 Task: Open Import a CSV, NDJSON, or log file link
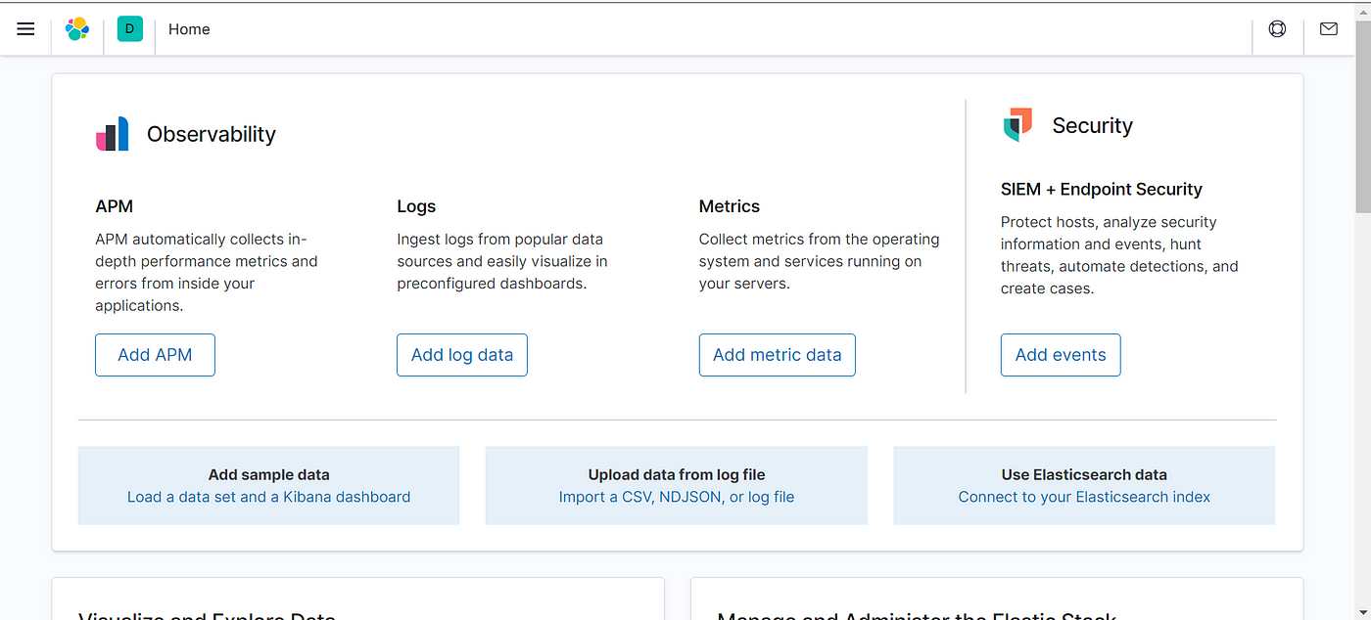pyautogui.click(x=677, y=497)
